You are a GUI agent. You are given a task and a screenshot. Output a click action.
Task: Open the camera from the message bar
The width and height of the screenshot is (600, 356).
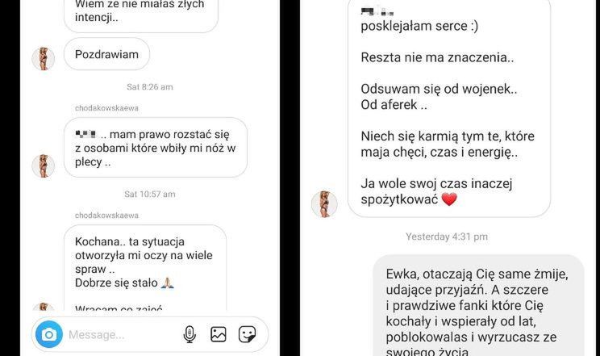point(49,334)
